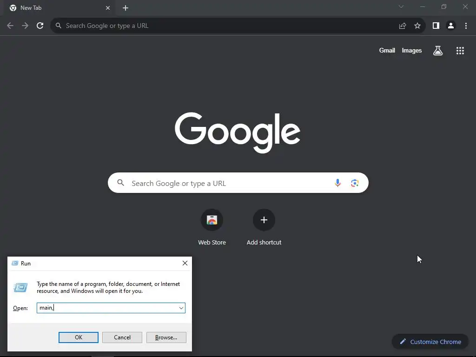
Task: Click Browse... in the Run dialog
Action: point(166,337)
